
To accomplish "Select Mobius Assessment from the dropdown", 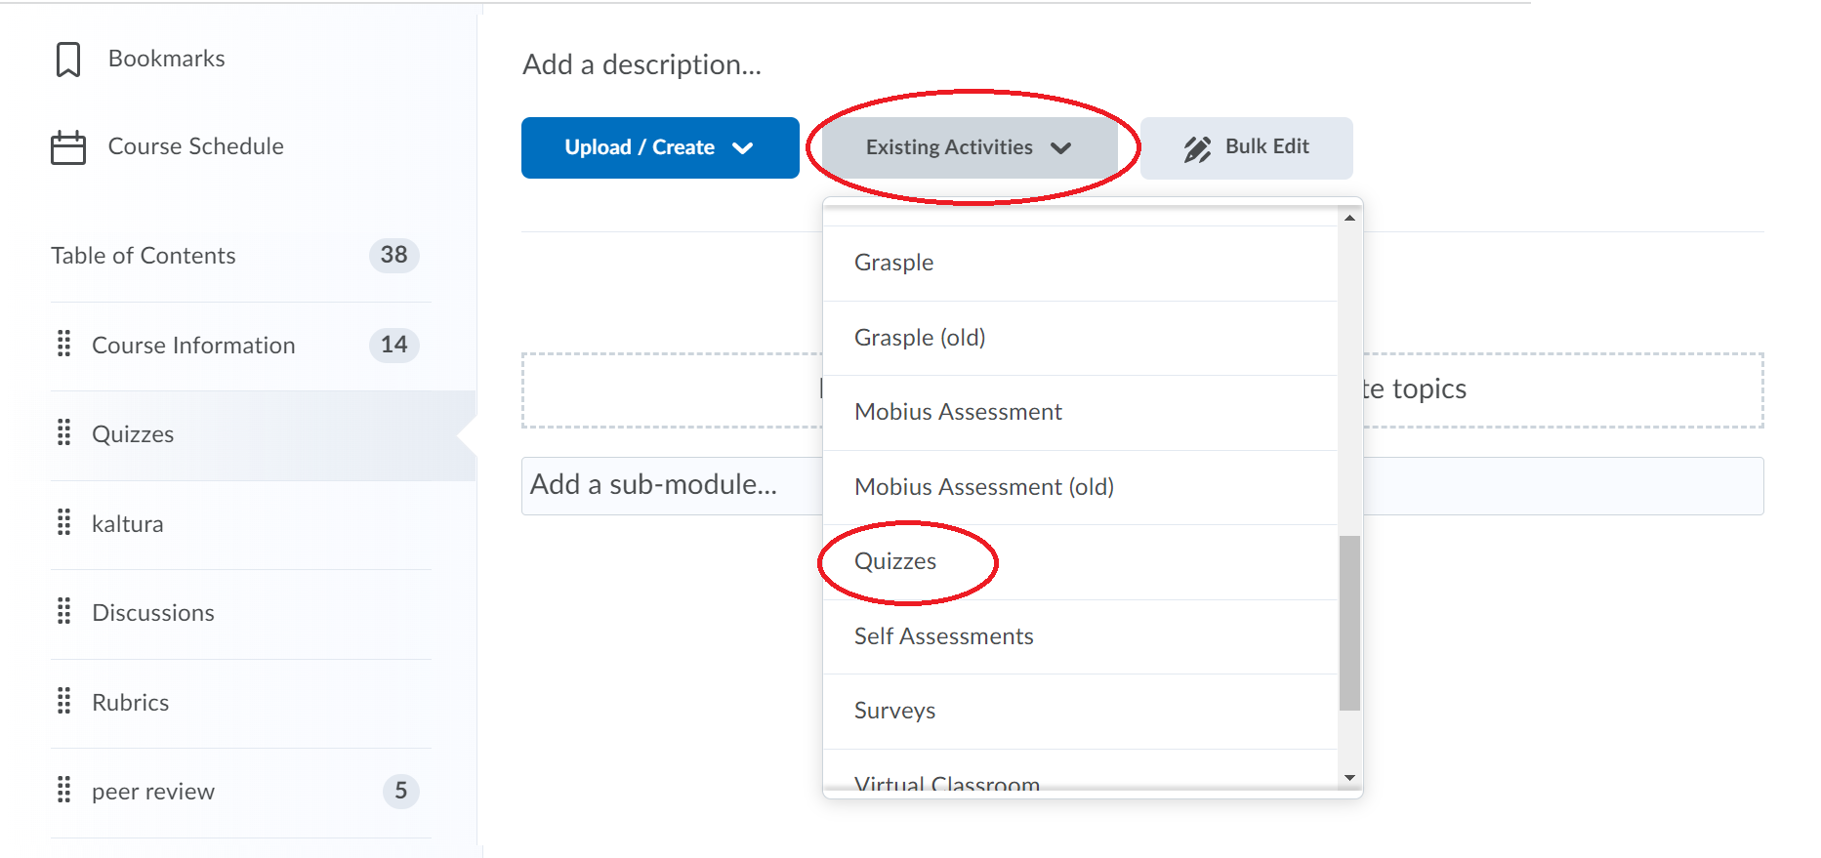I will pos(958,411).
